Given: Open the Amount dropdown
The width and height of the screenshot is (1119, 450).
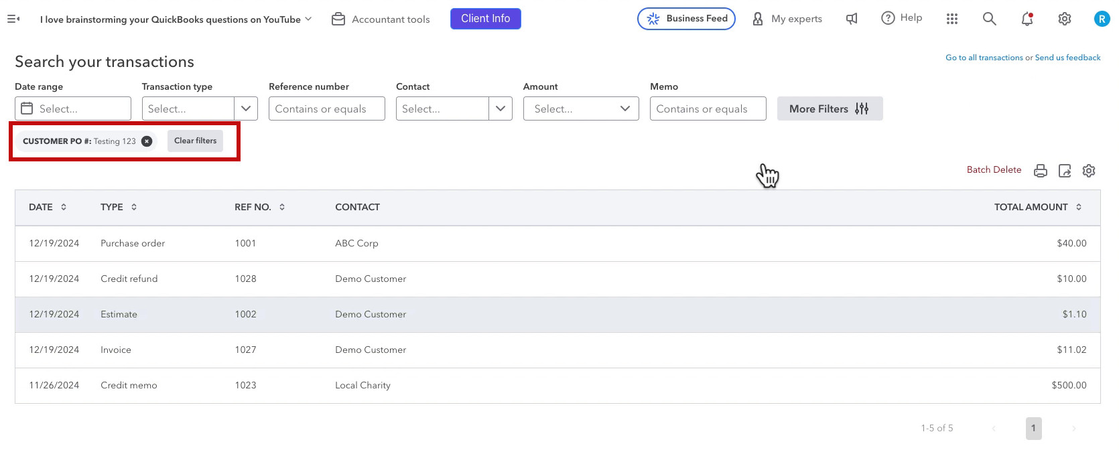Looking at the screenshot, I should 581,108.
